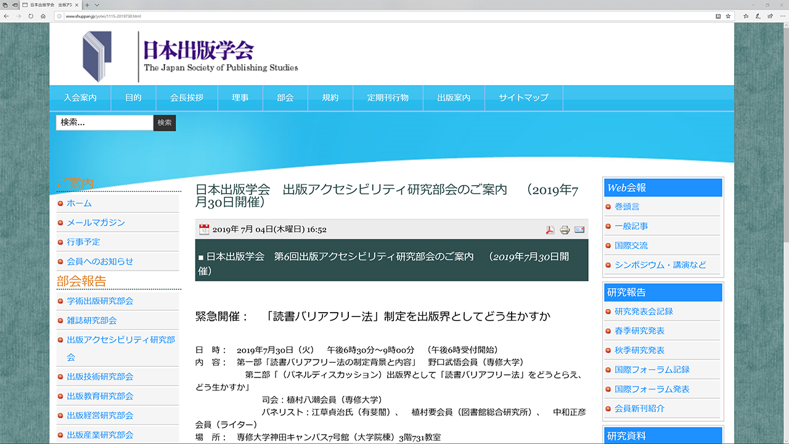This screenshot has height=444, width=789.
Task: Open 一般記事 link under Web会報
Action: click(x=631, y=226)
